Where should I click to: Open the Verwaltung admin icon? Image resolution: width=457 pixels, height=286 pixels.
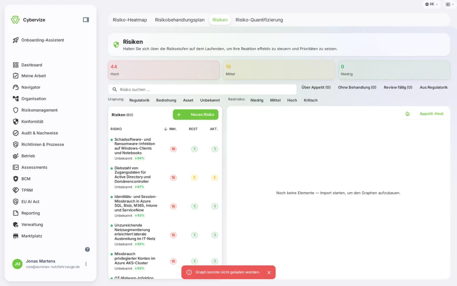coord(16,225)
